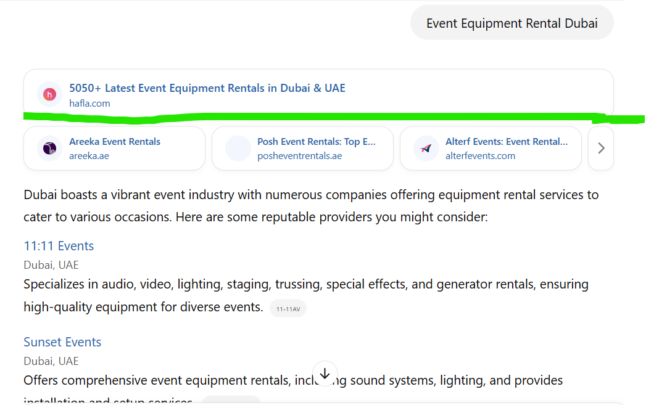Open the hafla.com favicon icon
The width and height of the screenshot is (646, 405).
[x=49, y=94]
